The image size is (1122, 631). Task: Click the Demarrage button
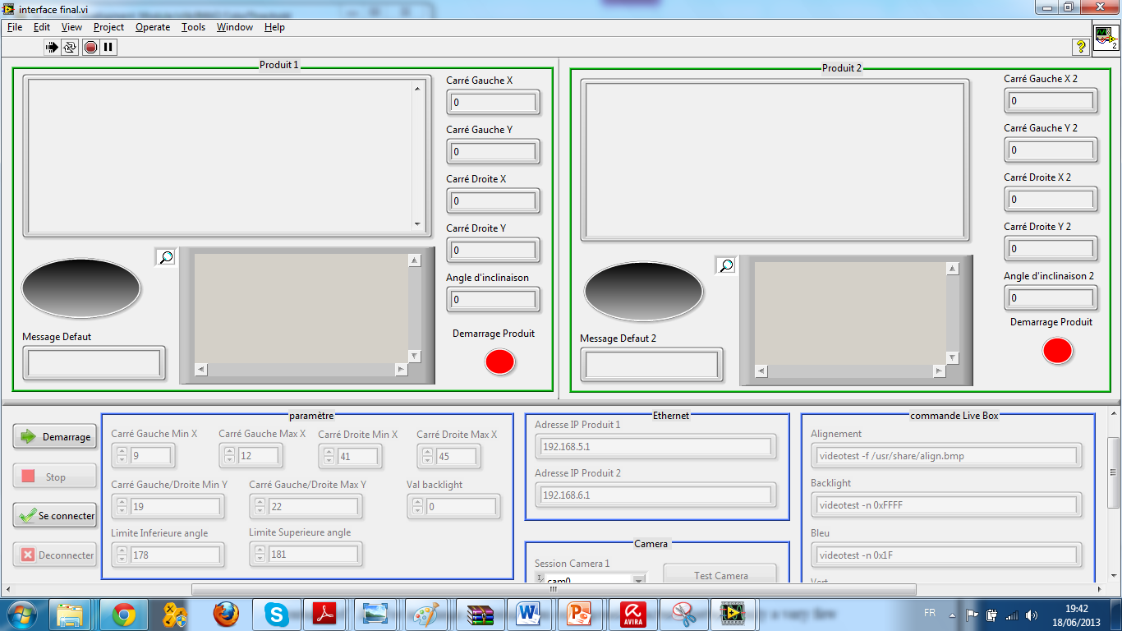pos(55,437)
